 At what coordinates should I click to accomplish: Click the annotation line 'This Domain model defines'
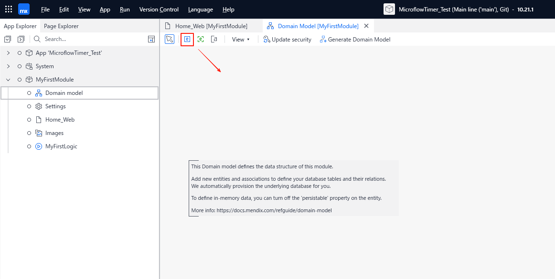tap(262, 166)
